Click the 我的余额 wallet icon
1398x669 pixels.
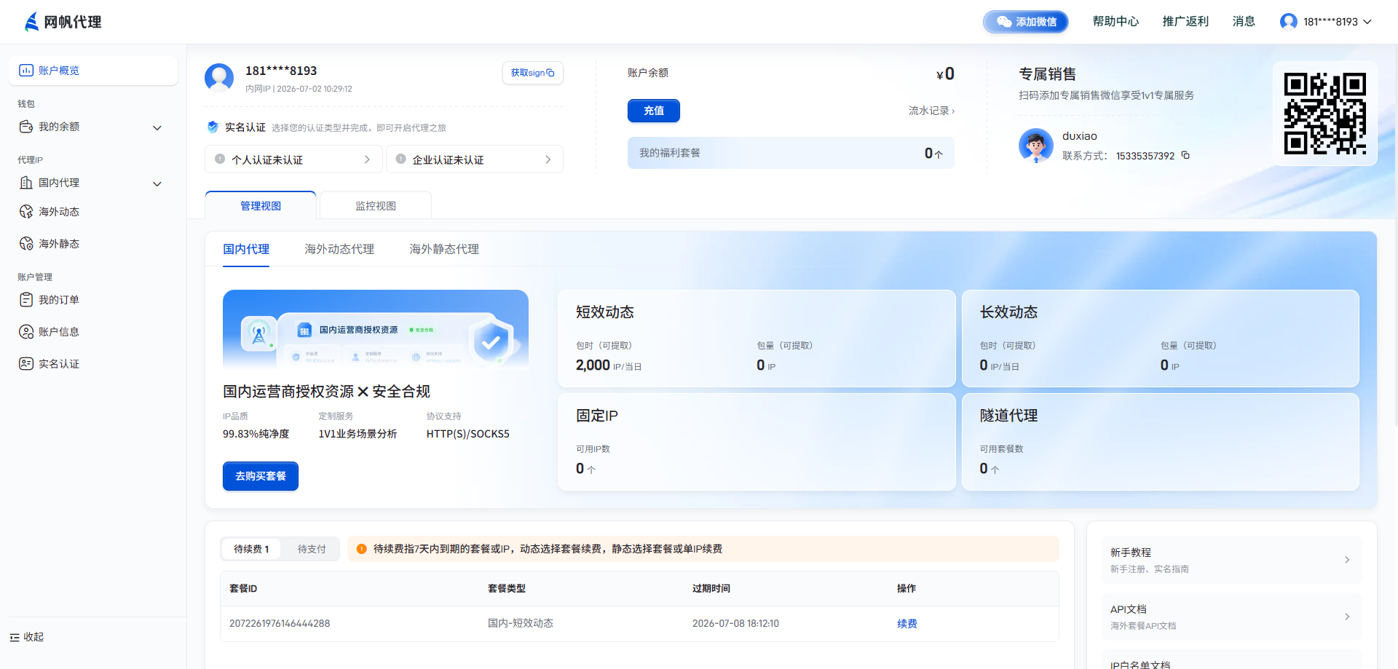pos(26,127)
